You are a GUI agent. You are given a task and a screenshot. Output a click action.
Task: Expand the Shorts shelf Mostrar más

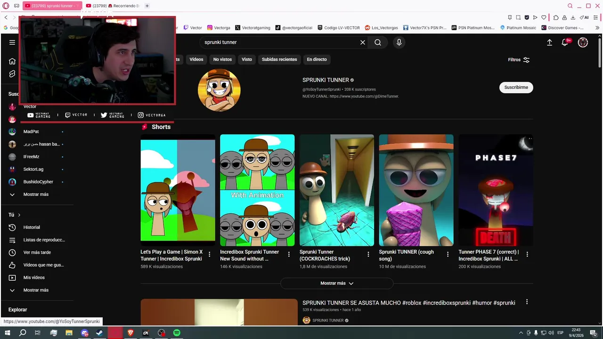[x=337, y=283]
